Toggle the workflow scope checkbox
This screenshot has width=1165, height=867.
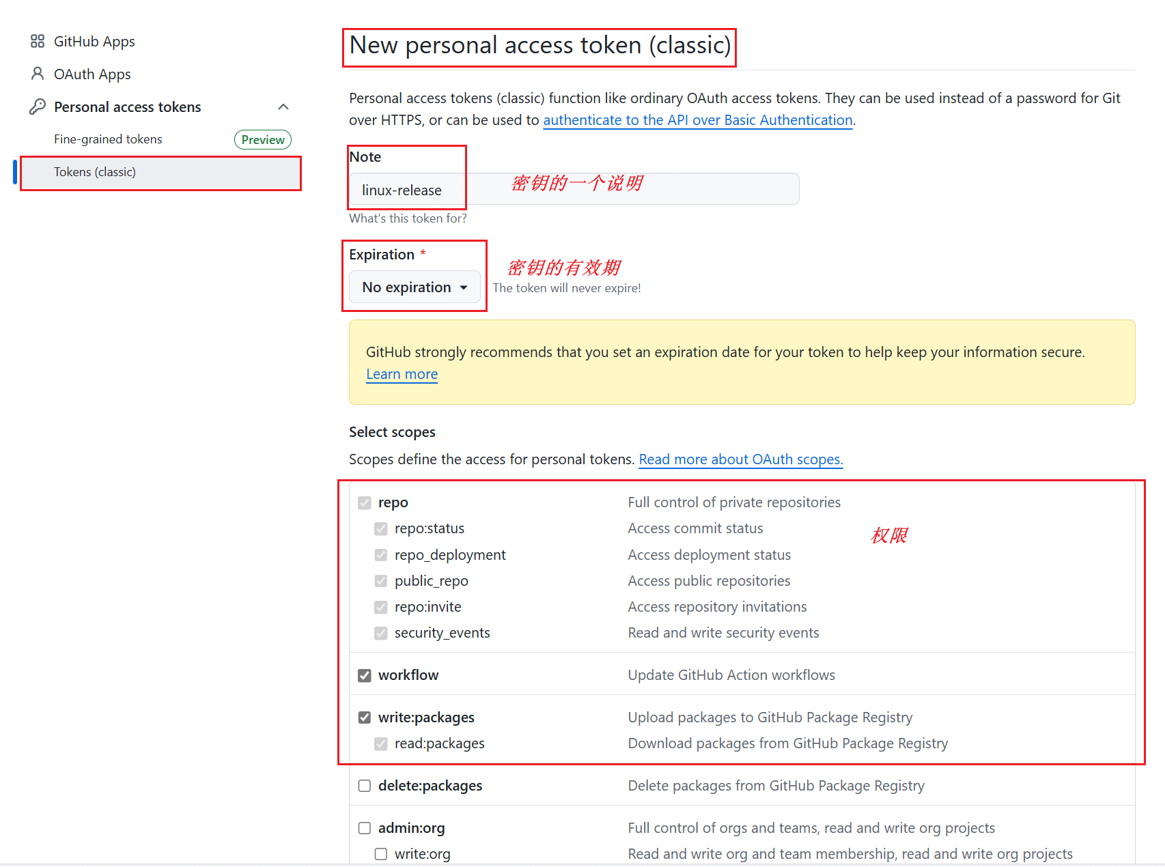pyautogui.click(x=365, y=676)
